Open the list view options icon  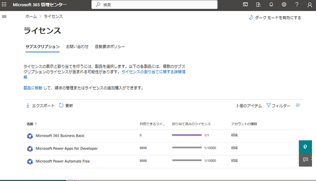click(x=298, y=105)
